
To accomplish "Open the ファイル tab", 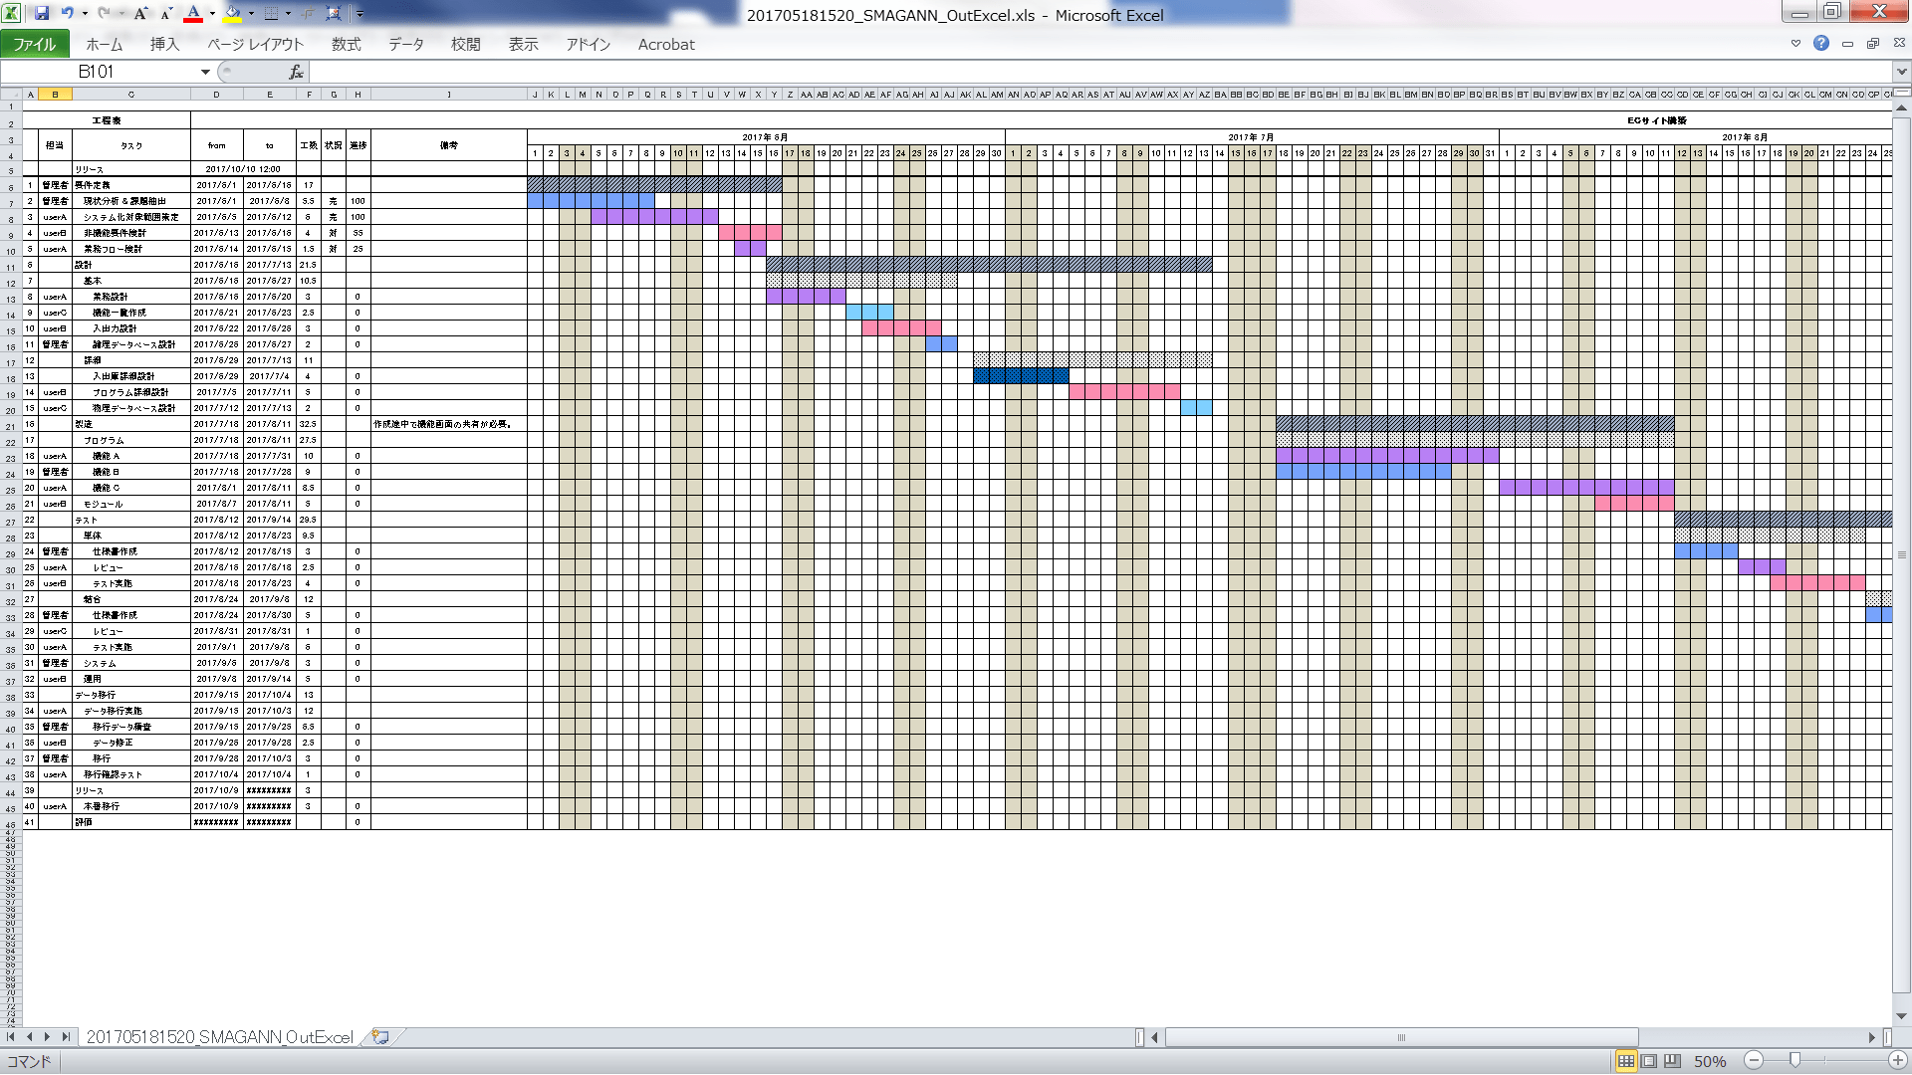I will [x=35, y=45].
